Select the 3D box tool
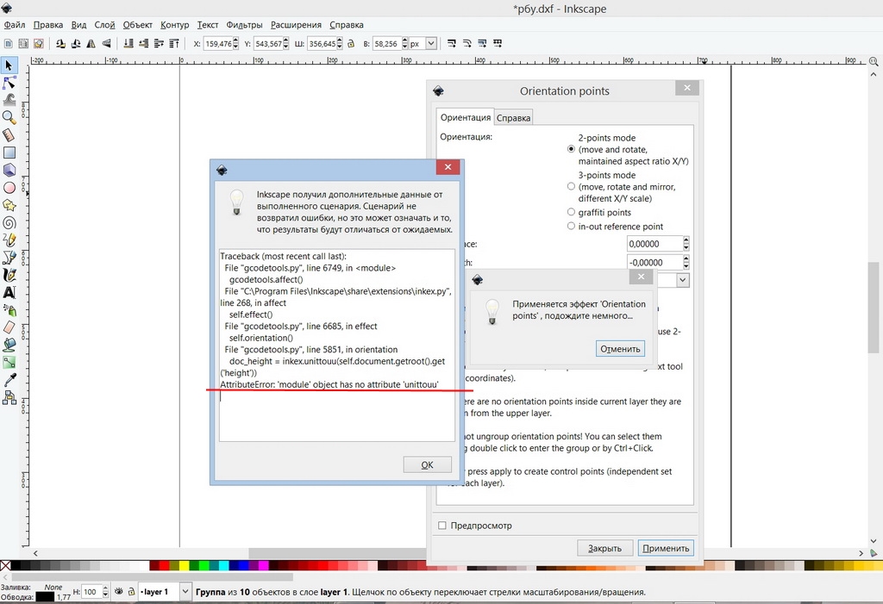The height and width of the screenshot is (604, 883). coord(9,170)
